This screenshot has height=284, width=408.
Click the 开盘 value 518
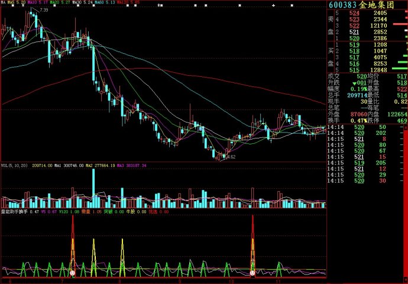click(x=402, y=83)
